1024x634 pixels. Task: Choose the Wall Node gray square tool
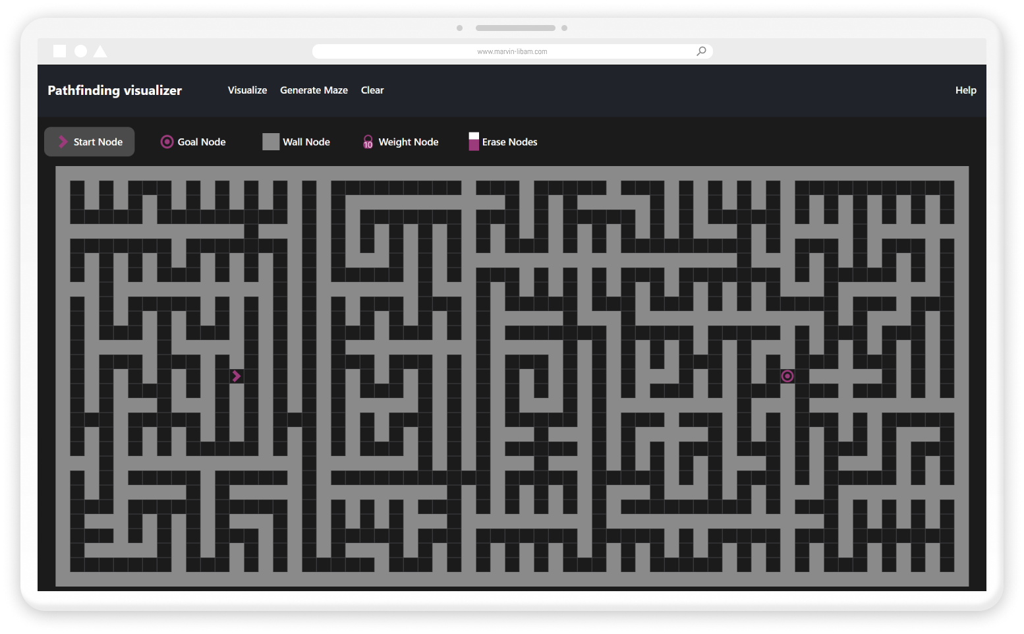pyautogui.click(x=297, y=142)
